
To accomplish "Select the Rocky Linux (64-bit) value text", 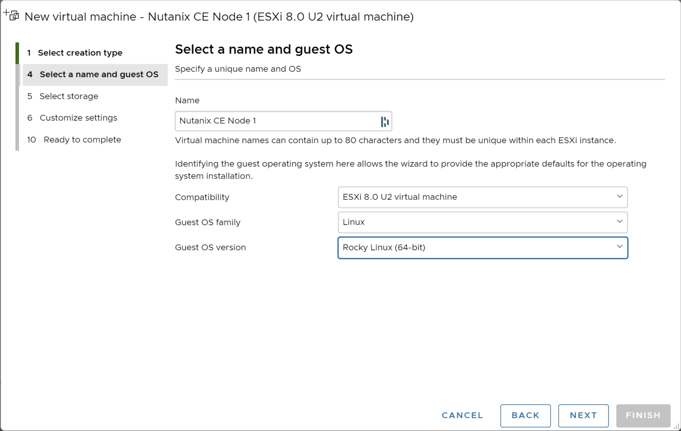I will 384,248.
